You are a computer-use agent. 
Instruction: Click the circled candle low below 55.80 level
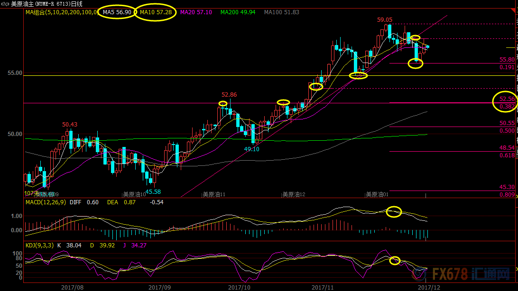tap(415, 64)
